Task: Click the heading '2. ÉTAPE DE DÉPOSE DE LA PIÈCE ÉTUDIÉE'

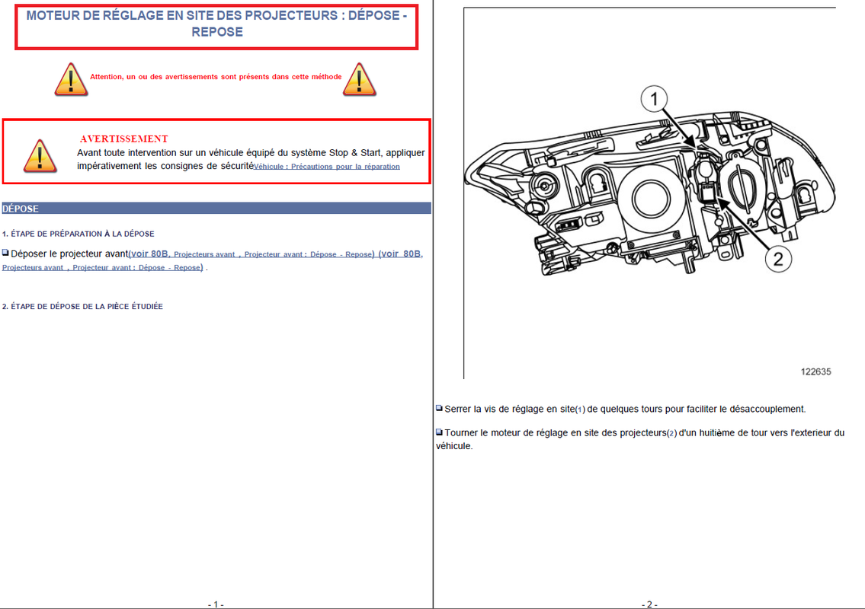Action: coord(83,307)
